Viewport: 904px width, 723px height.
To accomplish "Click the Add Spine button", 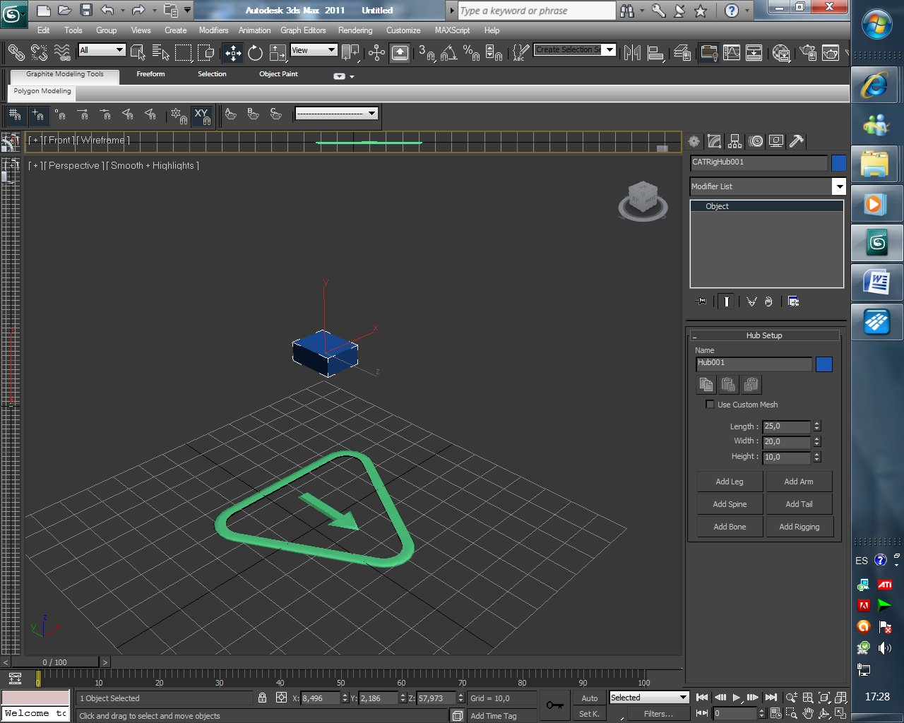I will click(x=730, y=504).
